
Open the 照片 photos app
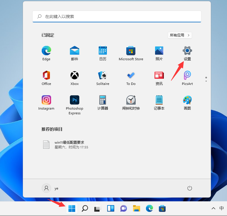pyautogui.click(x=159, y=53)
